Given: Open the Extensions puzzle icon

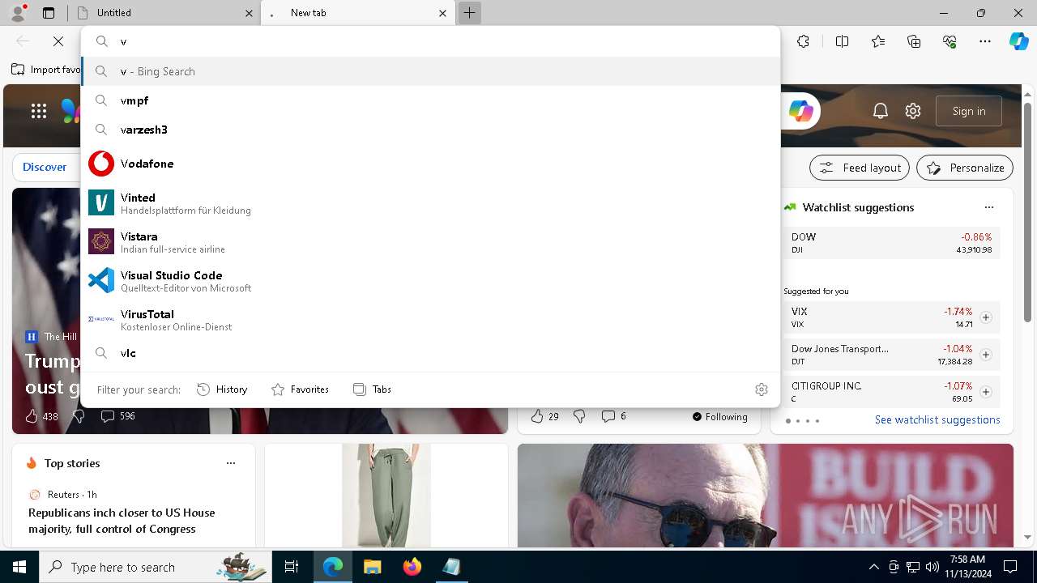Looking at the screenshot, I should 803,41.
